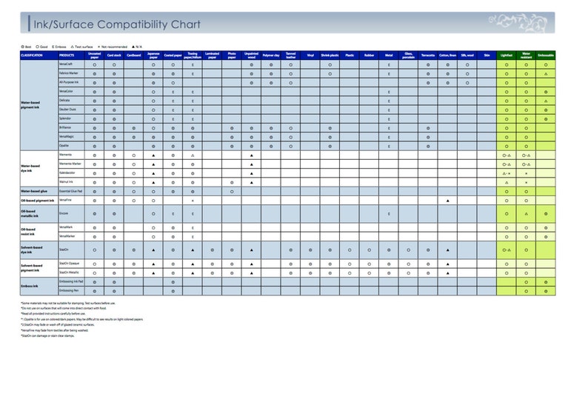Click the 'Metal' column header
The image size is (588, 416).
389,56
